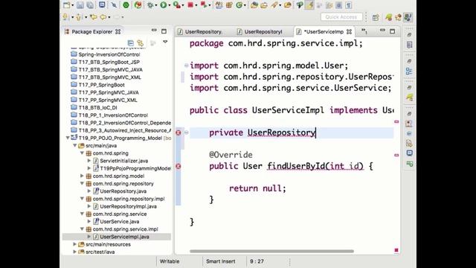Viewport: 476px width, 268px height.
Task: Click Open Perspective icon
Action: 376,17
